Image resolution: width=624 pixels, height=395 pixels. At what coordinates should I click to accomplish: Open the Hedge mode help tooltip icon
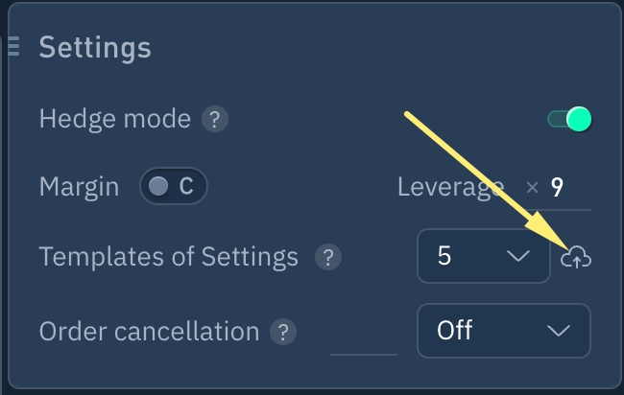[x=215, y=120]
